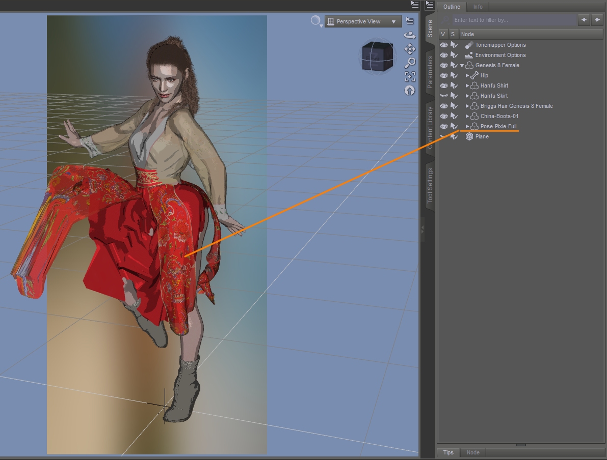Expand the Pose-Pixie-Full node
Viewport: 607px width, 460px height.
pyautogui.click(x=467, y=126)
